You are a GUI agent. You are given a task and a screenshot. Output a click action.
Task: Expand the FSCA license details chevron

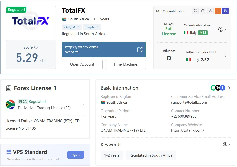pyautogui.click(x=83, y=105)
